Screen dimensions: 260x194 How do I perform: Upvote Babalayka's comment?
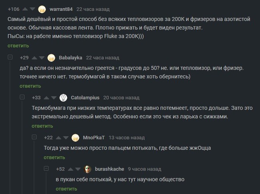[x=34, y=57]
